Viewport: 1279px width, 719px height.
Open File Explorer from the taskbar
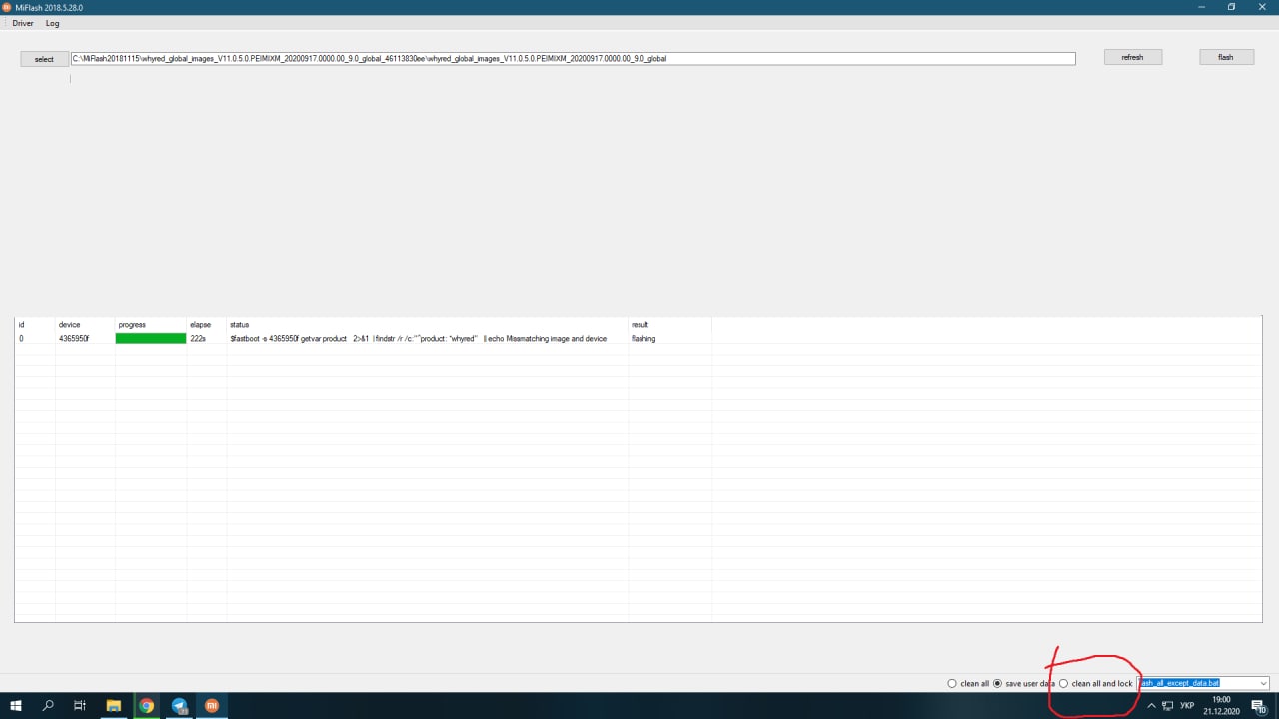point(113,705)
